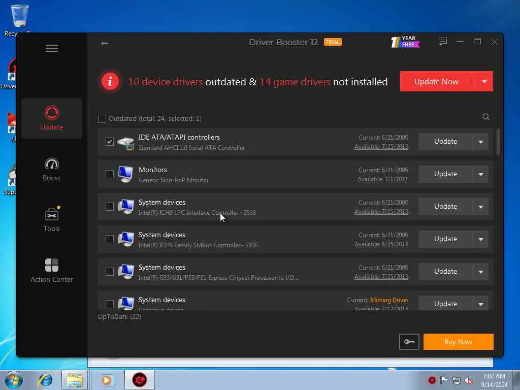The width and height of the screenshot is (520, 390).
Task: Click the driver list vertical scrollbar
Action: (x=498, y=142)
